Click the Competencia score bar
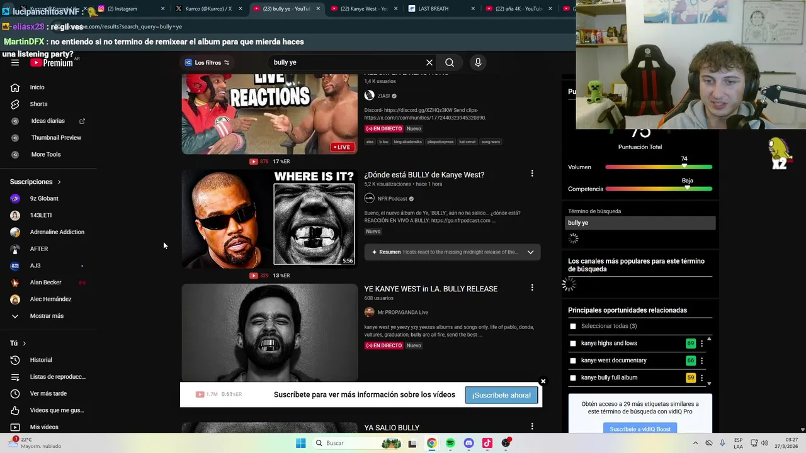Screen dimensions: 806x453 tap(659, 189)
